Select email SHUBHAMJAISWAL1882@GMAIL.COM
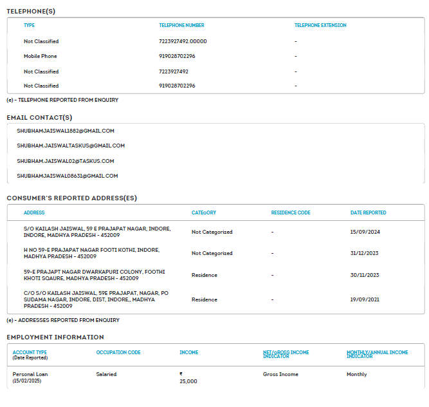The image size is (429, 407). click(x=66, y=131)
